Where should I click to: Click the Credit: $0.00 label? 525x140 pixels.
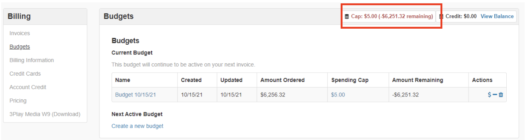(x=461, y=16)
